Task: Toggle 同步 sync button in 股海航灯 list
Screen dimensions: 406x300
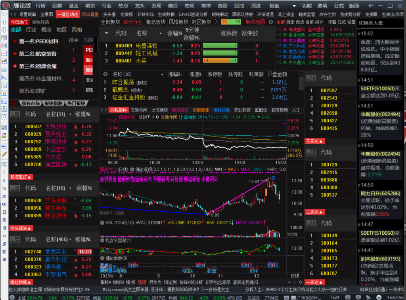Action: [x=15, y=188]
